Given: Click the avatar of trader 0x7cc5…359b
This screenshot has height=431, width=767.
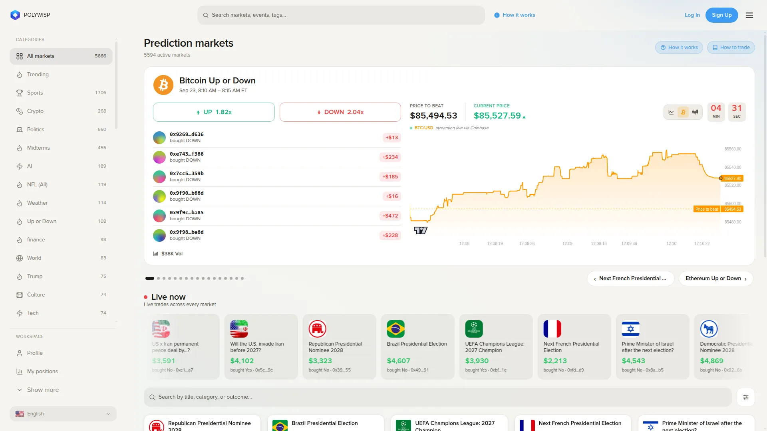Looking at the screenshot, I should click(x=159, y=177).
